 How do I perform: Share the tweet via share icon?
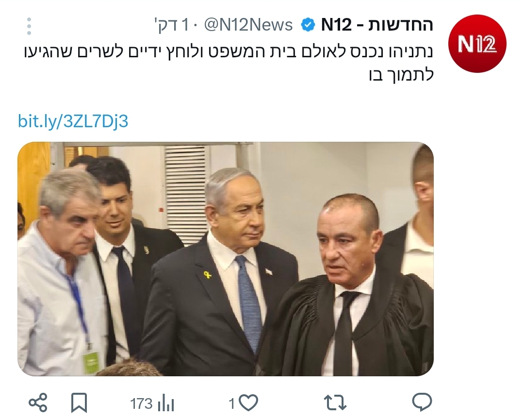38,402
